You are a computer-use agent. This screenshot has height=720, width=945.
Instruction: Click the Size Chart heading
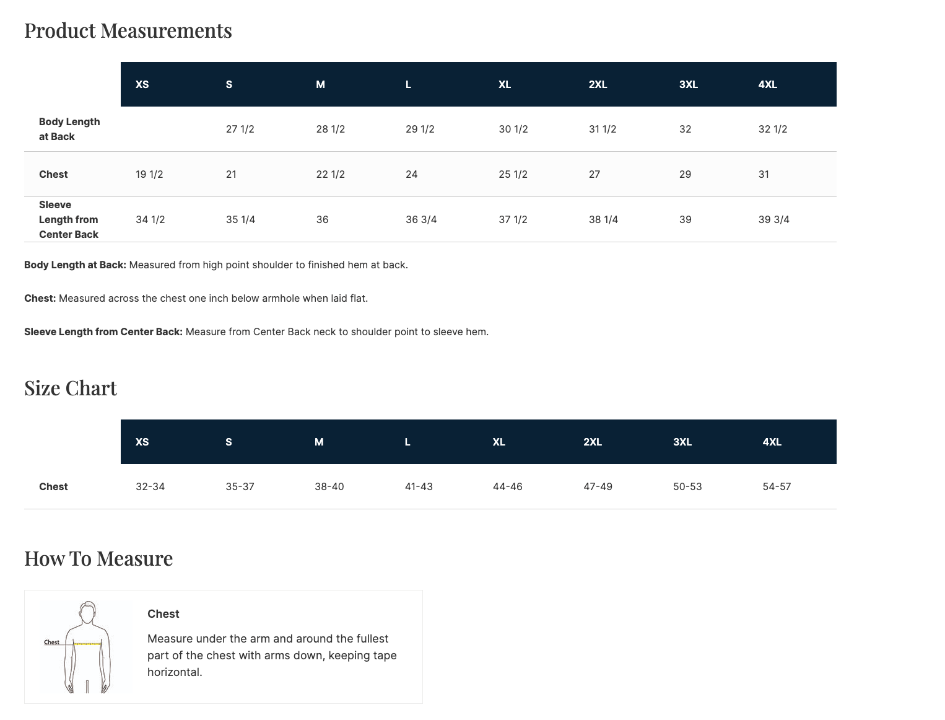[x=71, y=388]
